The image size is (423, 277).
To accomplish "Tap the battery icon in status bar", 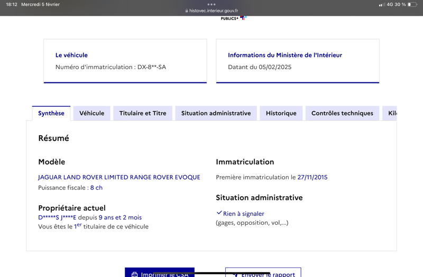I will [x=412, y=4].
